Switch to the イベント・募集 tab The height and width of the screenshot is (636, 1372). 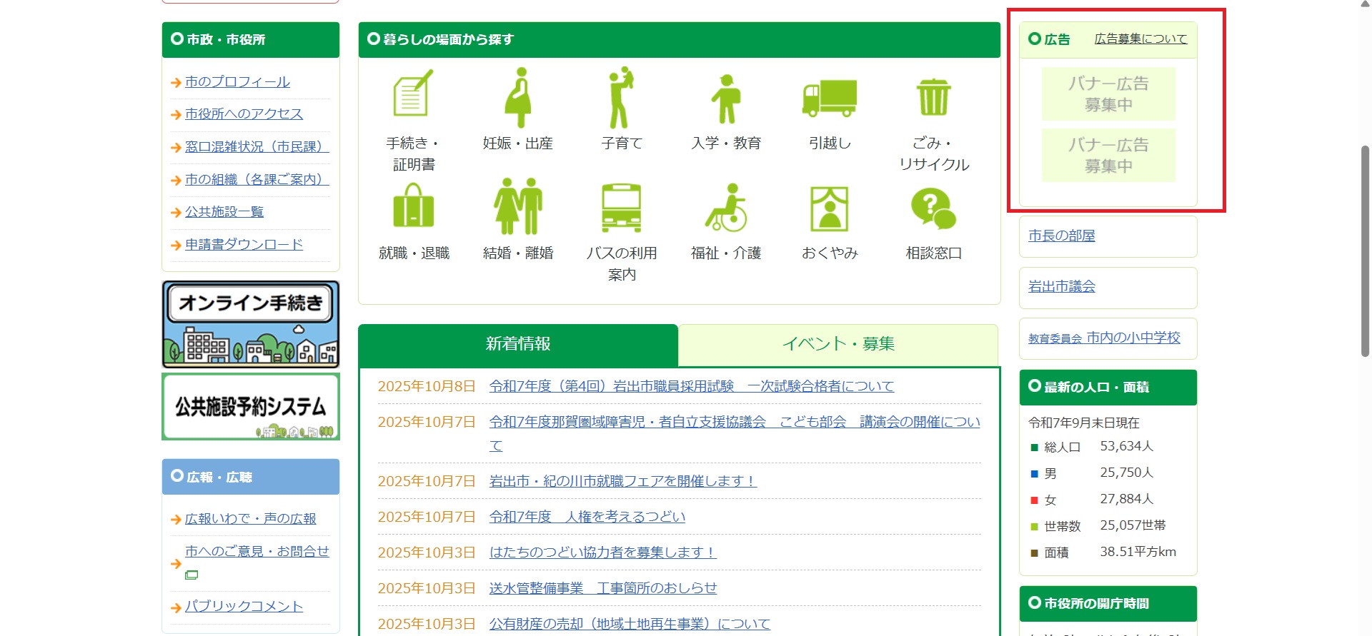(x=837, y=344)
